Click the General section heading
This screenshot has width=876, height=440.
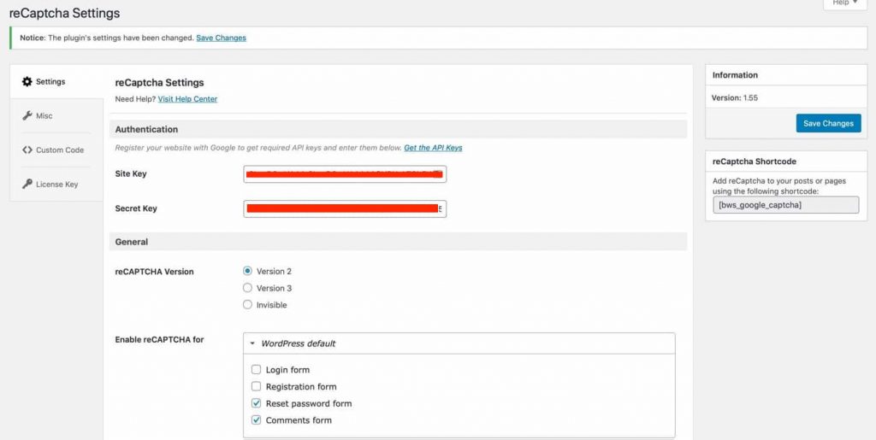coord(131,242)
